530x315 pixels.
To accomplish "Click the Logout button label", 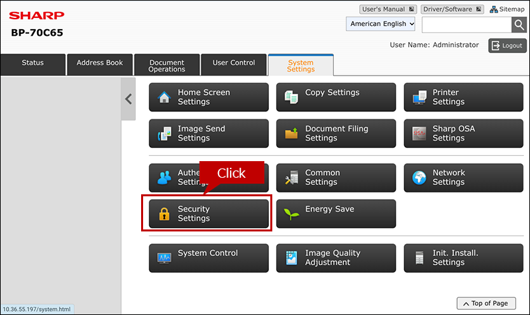I will (512, 46).
